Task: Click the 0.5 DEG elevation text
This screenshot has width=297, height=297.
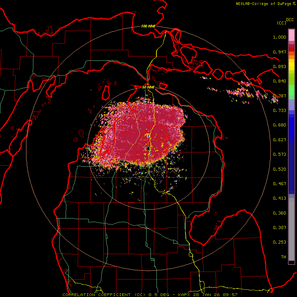Action: coord(159,295)
